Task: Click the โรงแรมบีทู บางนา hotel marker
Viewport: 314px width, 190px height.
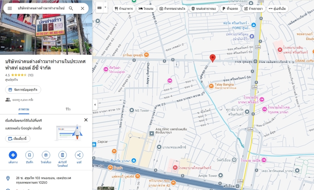Action: pyautogui.click(x=262, y=99)
